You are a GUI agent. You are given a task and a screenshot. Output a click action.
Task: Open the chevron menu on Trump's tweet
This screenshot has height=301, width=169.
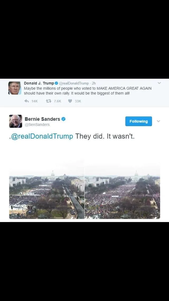[159, 83]
